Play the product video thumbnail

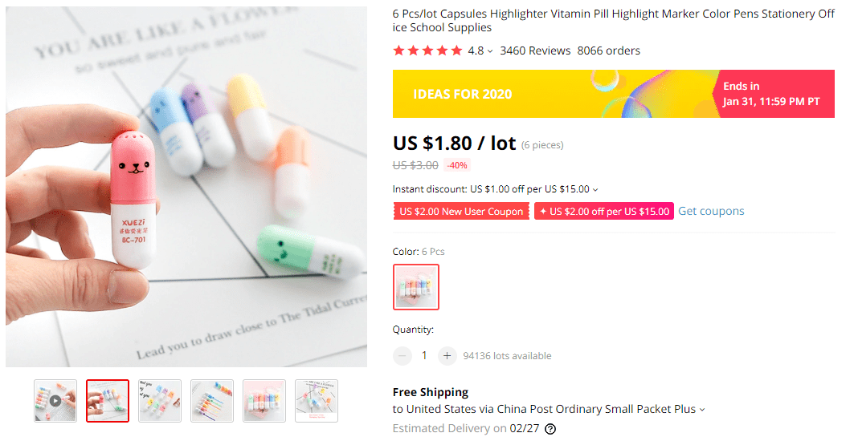coord(55,400)
